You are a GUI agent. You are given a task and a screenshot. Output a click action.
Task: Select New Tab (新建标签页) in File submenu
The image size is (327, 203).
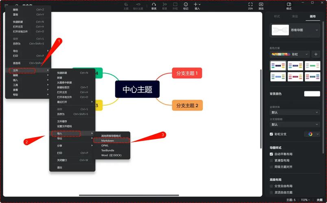tap(72, 87)
